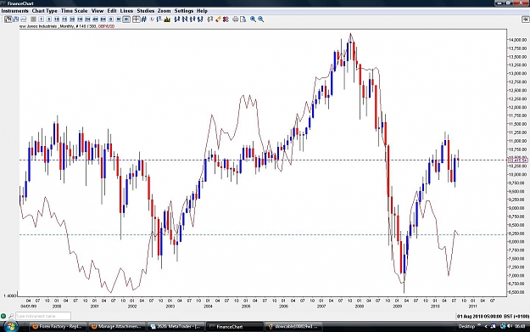Click the print icon

click(x=235, y=20)
